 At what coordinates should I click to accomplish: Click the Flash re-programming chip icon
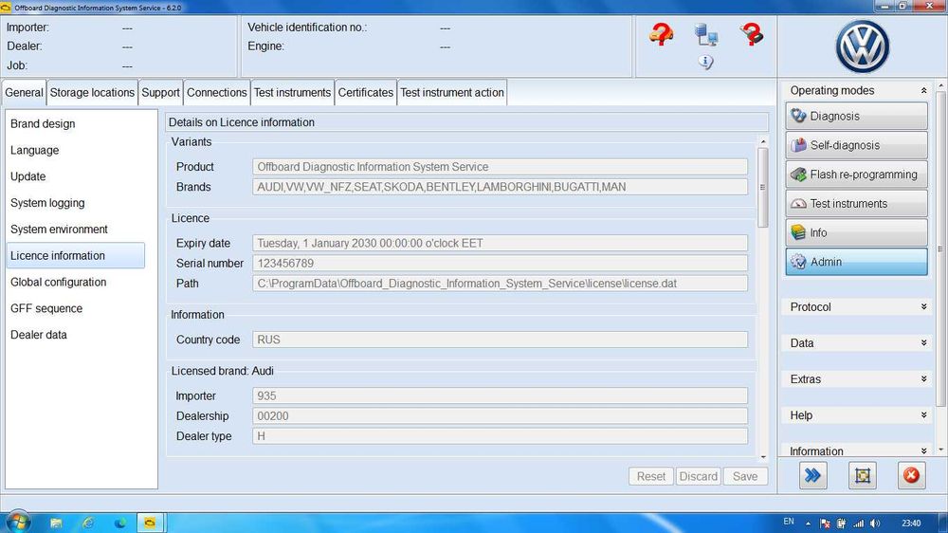[798, 175]
